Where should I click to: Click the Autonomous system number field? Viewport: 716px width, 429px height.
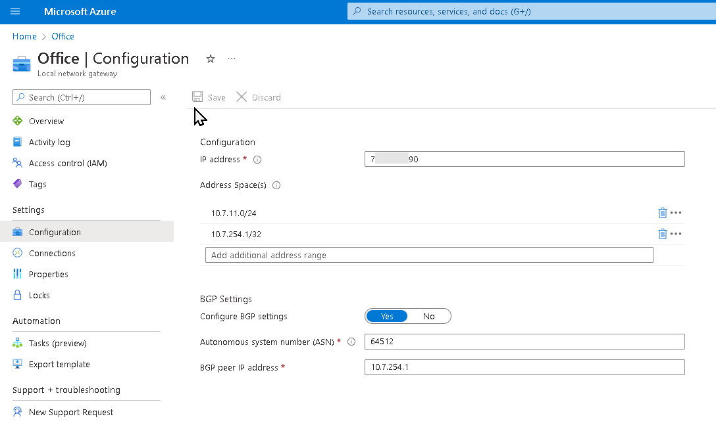[524, 342]
